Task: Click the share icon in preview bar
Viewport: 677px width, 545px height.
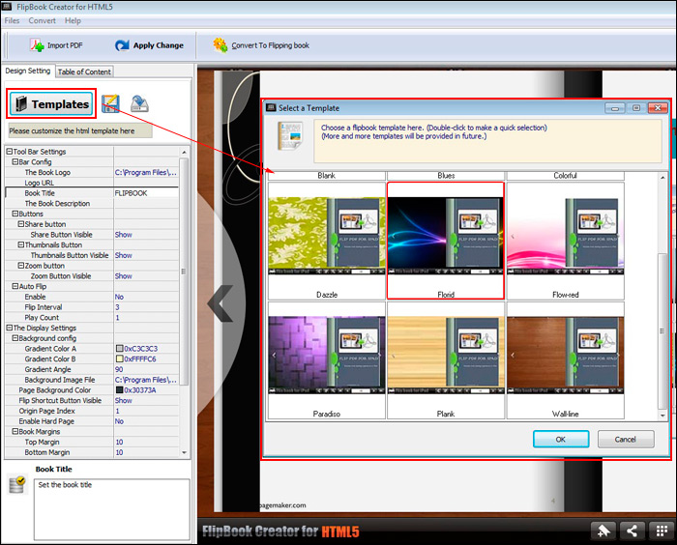Action: coord(633,531)
